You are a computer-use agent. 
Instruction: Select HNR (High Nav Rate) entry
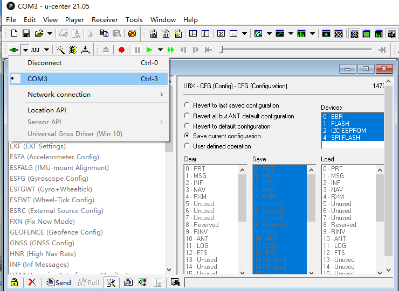[x=43, y=254]
